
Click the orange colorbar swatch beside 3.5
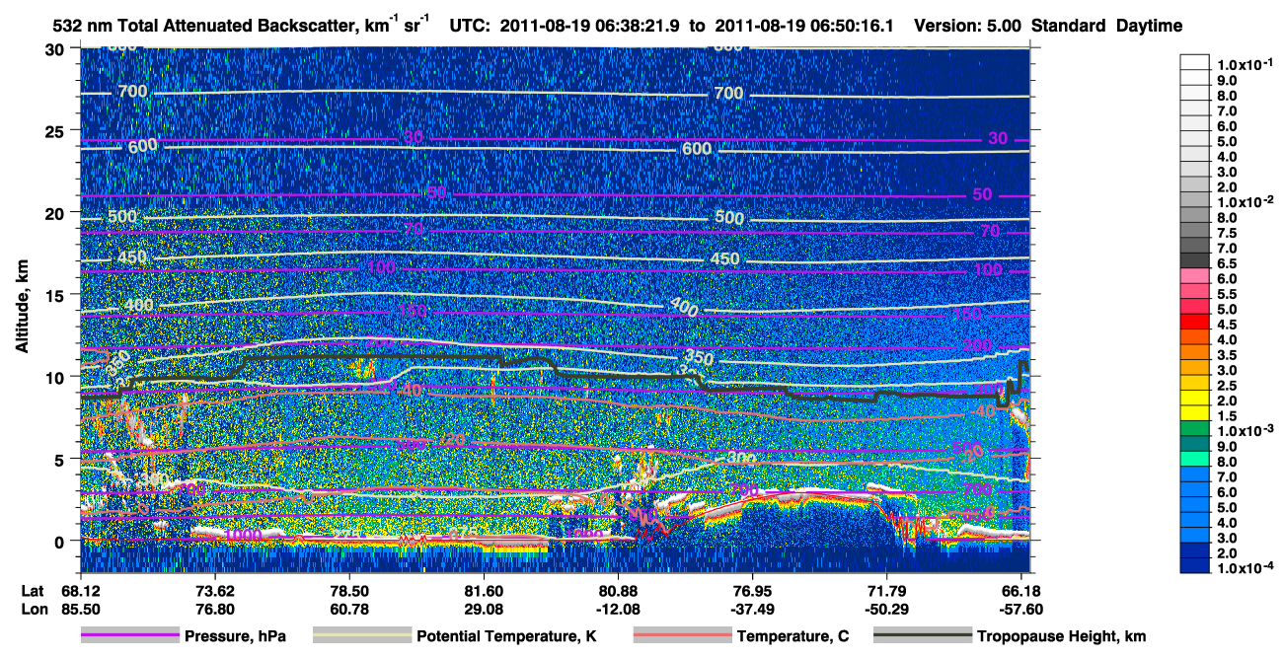coord(1195,354)
